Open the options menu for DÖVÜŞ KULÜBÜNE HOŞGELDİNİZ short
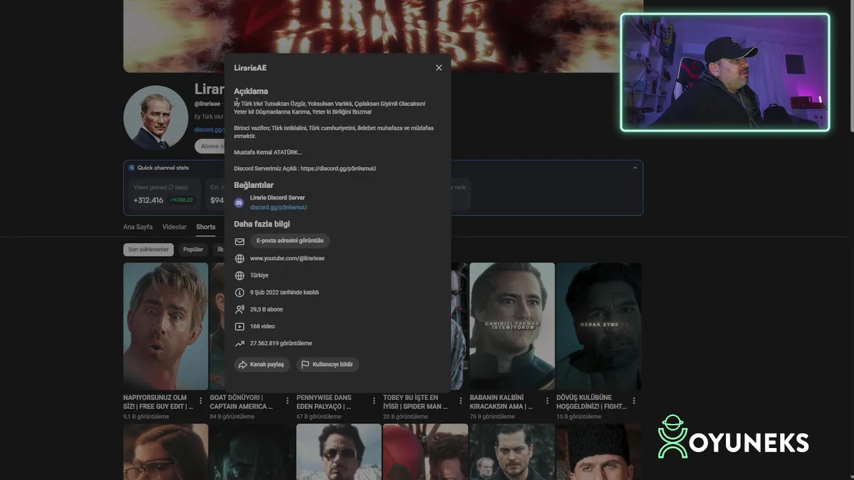Screen dimensions: 854x480 (634, 401)
